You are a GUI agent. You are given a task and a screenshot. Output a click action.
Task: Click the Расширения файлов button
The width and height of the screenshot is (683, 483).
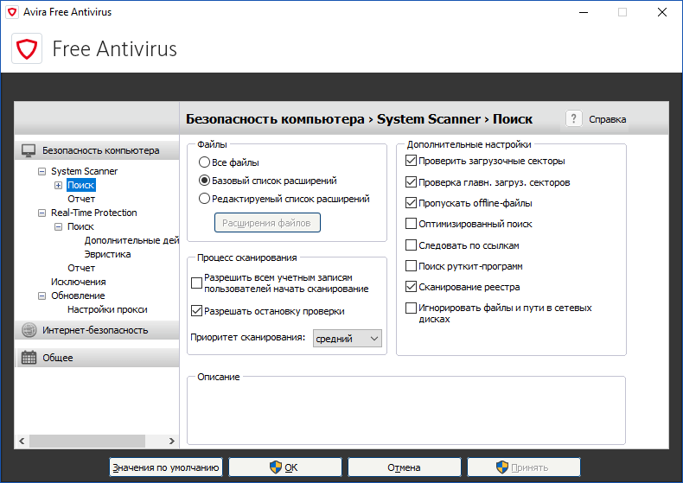[267, 223]
